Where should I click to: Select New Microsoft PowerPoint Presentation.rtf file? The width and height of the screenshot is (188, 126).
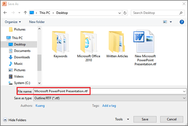tap(145, 48)
